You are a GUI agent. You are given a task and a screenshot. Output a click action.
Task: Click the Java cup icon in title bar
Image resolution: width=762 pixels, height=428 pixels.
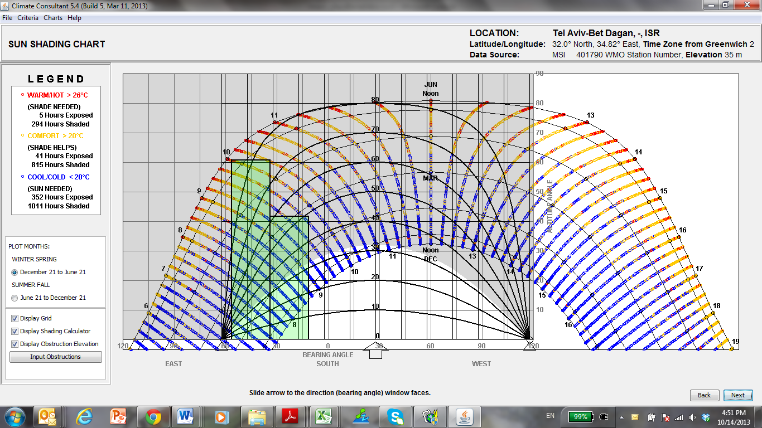[x=6, y=5]
